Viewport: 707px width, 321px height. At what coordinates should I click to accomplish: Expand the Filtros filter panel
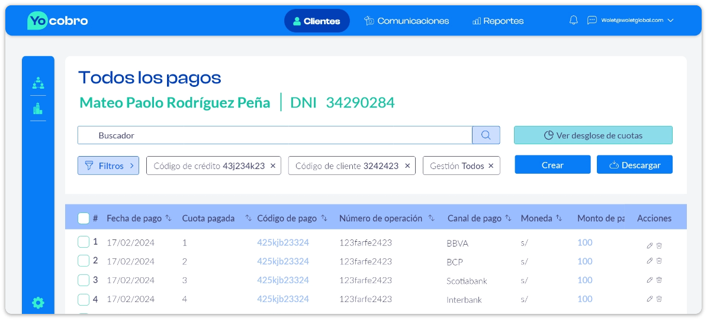tap(108, 166)
